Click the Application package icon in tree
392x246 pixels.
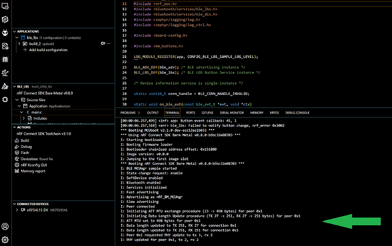[x=25, y=106]
